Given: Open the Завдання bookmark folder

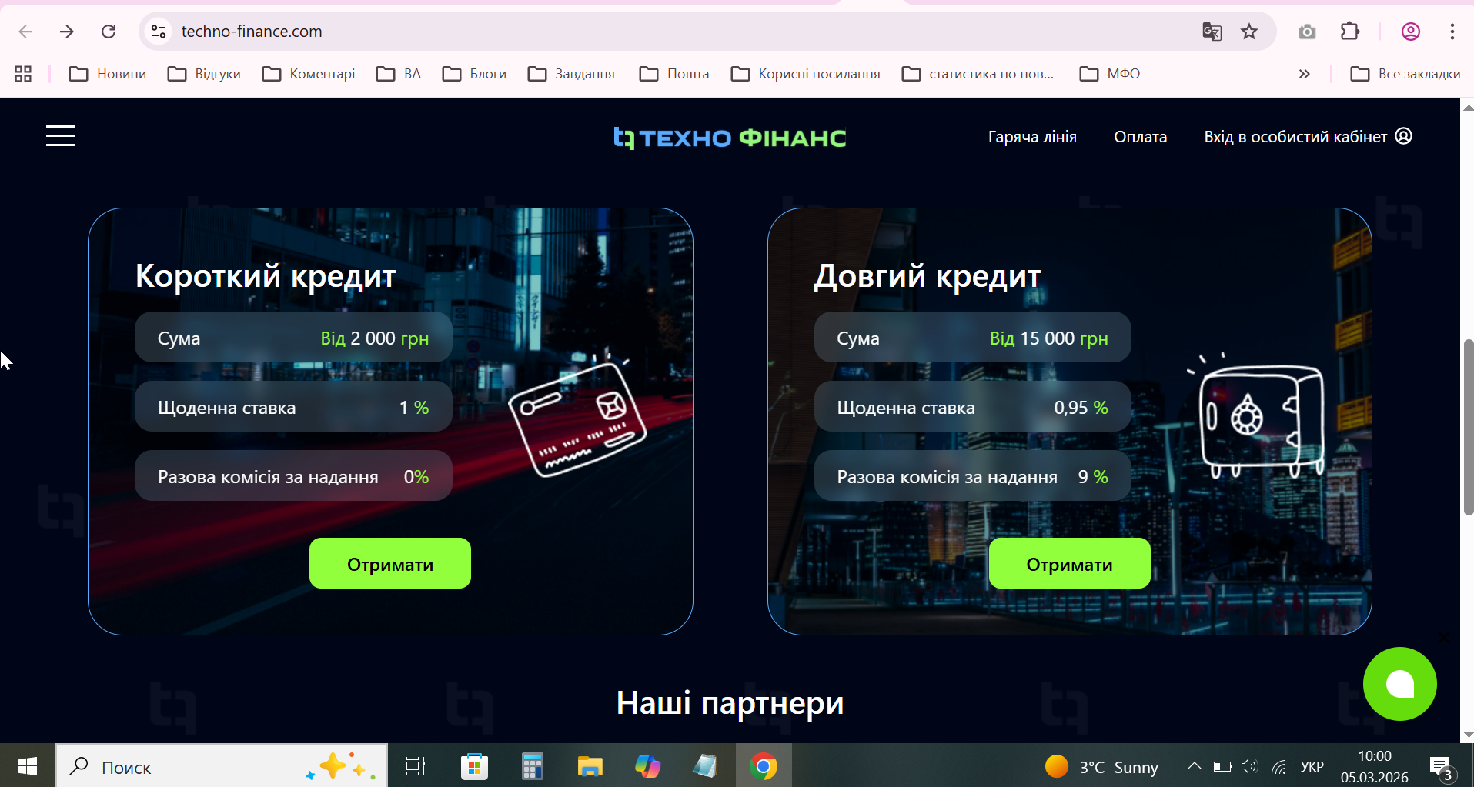Looking at the screenshot, I should coord(571,74).
